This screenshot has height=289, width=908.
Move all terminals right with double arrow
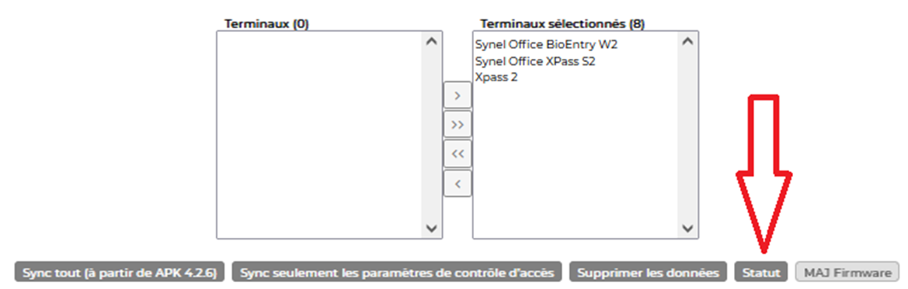[457, 124]
